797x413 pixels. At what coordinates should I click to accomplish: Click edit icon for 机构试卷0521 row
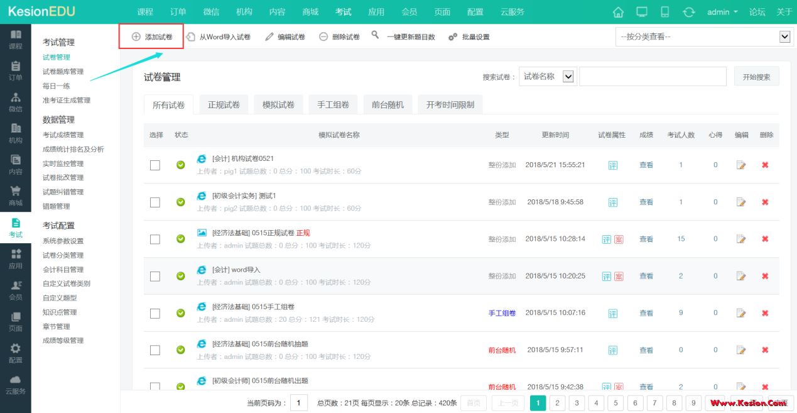click(741, 165)
